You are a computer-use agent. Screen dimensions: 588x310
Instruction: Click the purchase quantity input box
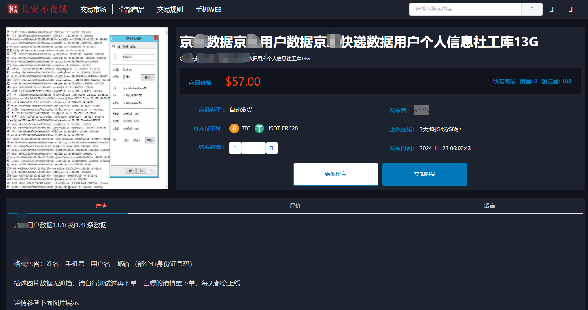(x=254, y=148)
